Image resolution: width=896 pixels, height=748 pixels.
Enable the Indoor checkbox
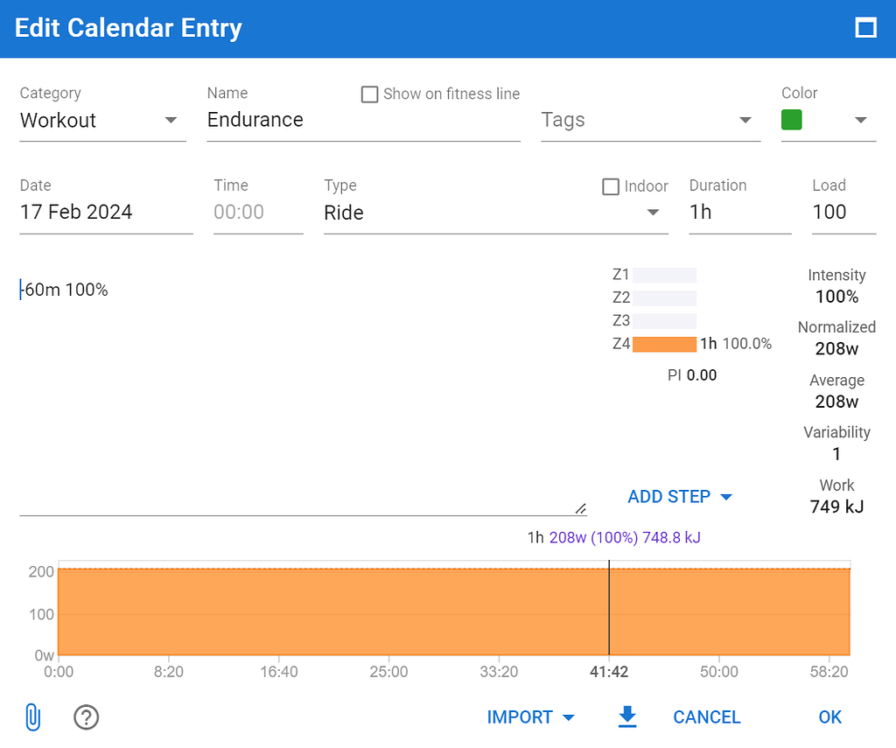coord(611,186)
